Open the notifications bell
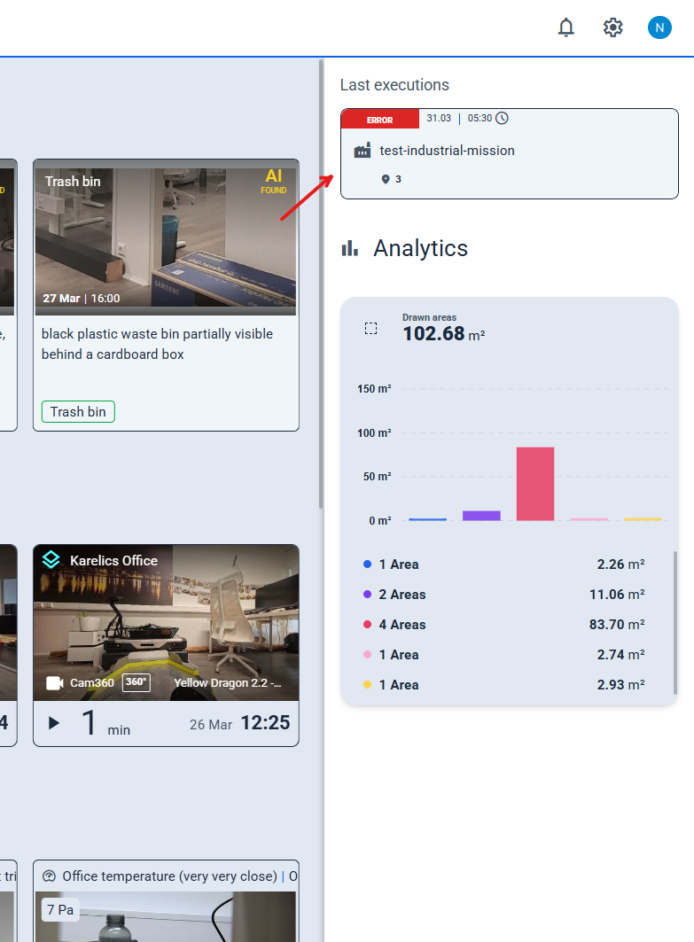694x942 pixels. click(566, 27)
